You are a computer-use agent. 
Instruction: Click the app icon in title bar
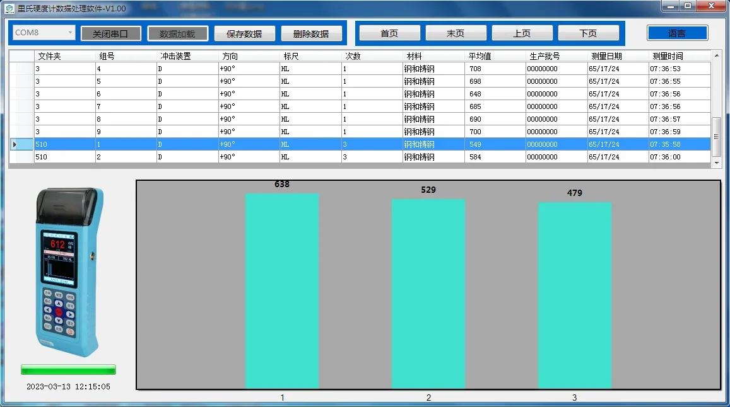tap(9, 8)
